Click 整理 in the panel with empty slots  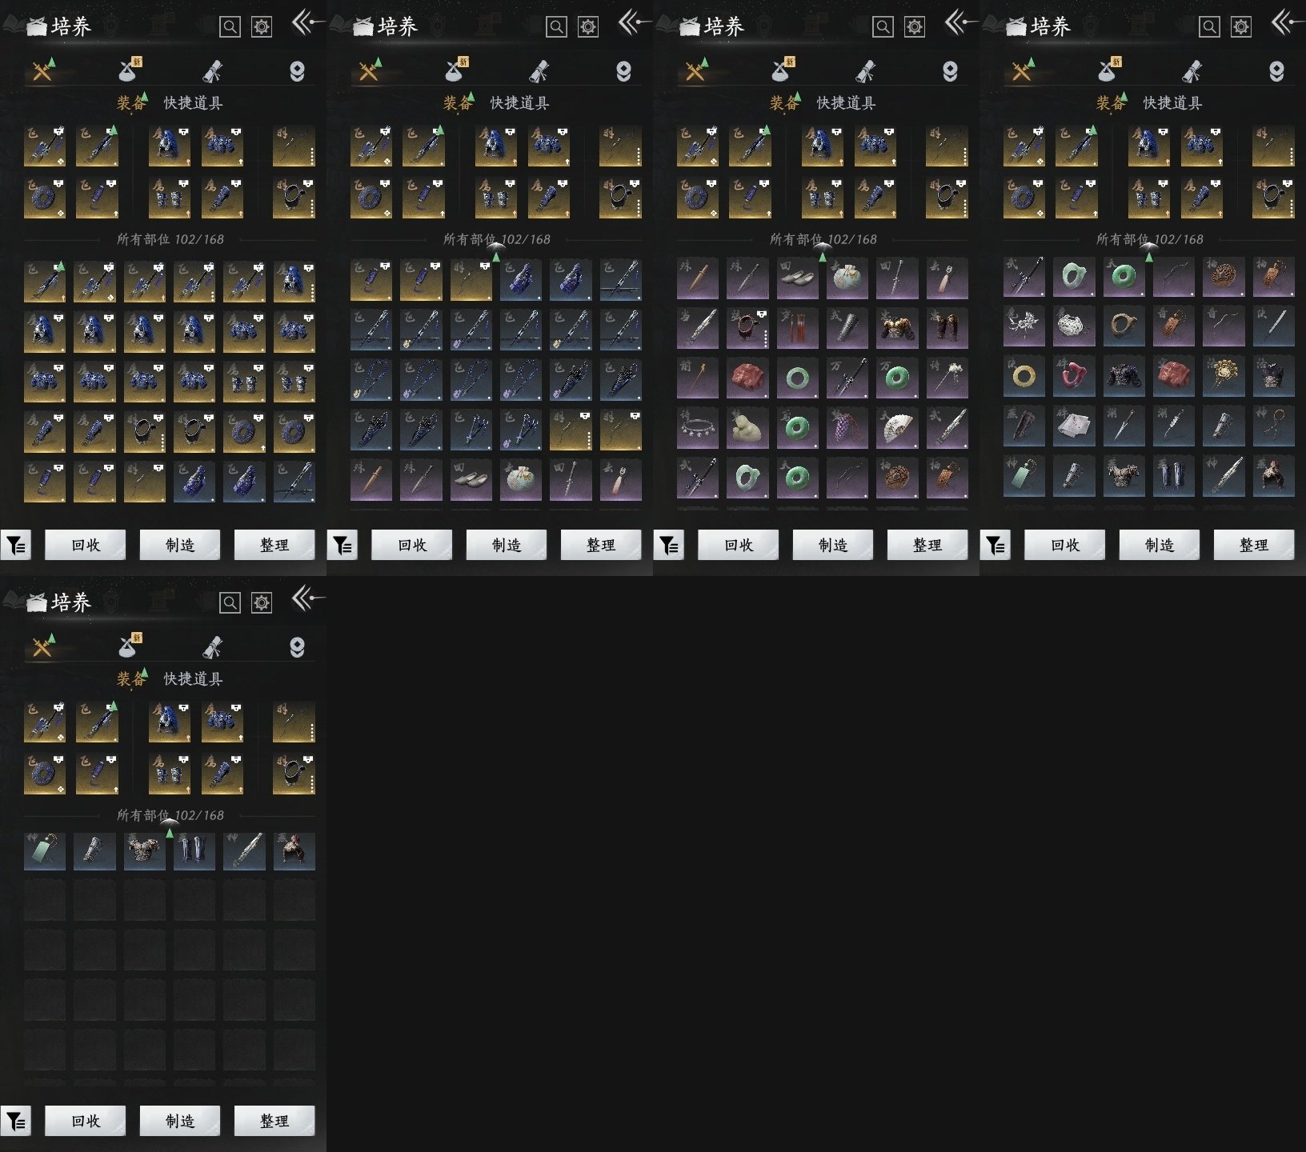pos(274,1121)
